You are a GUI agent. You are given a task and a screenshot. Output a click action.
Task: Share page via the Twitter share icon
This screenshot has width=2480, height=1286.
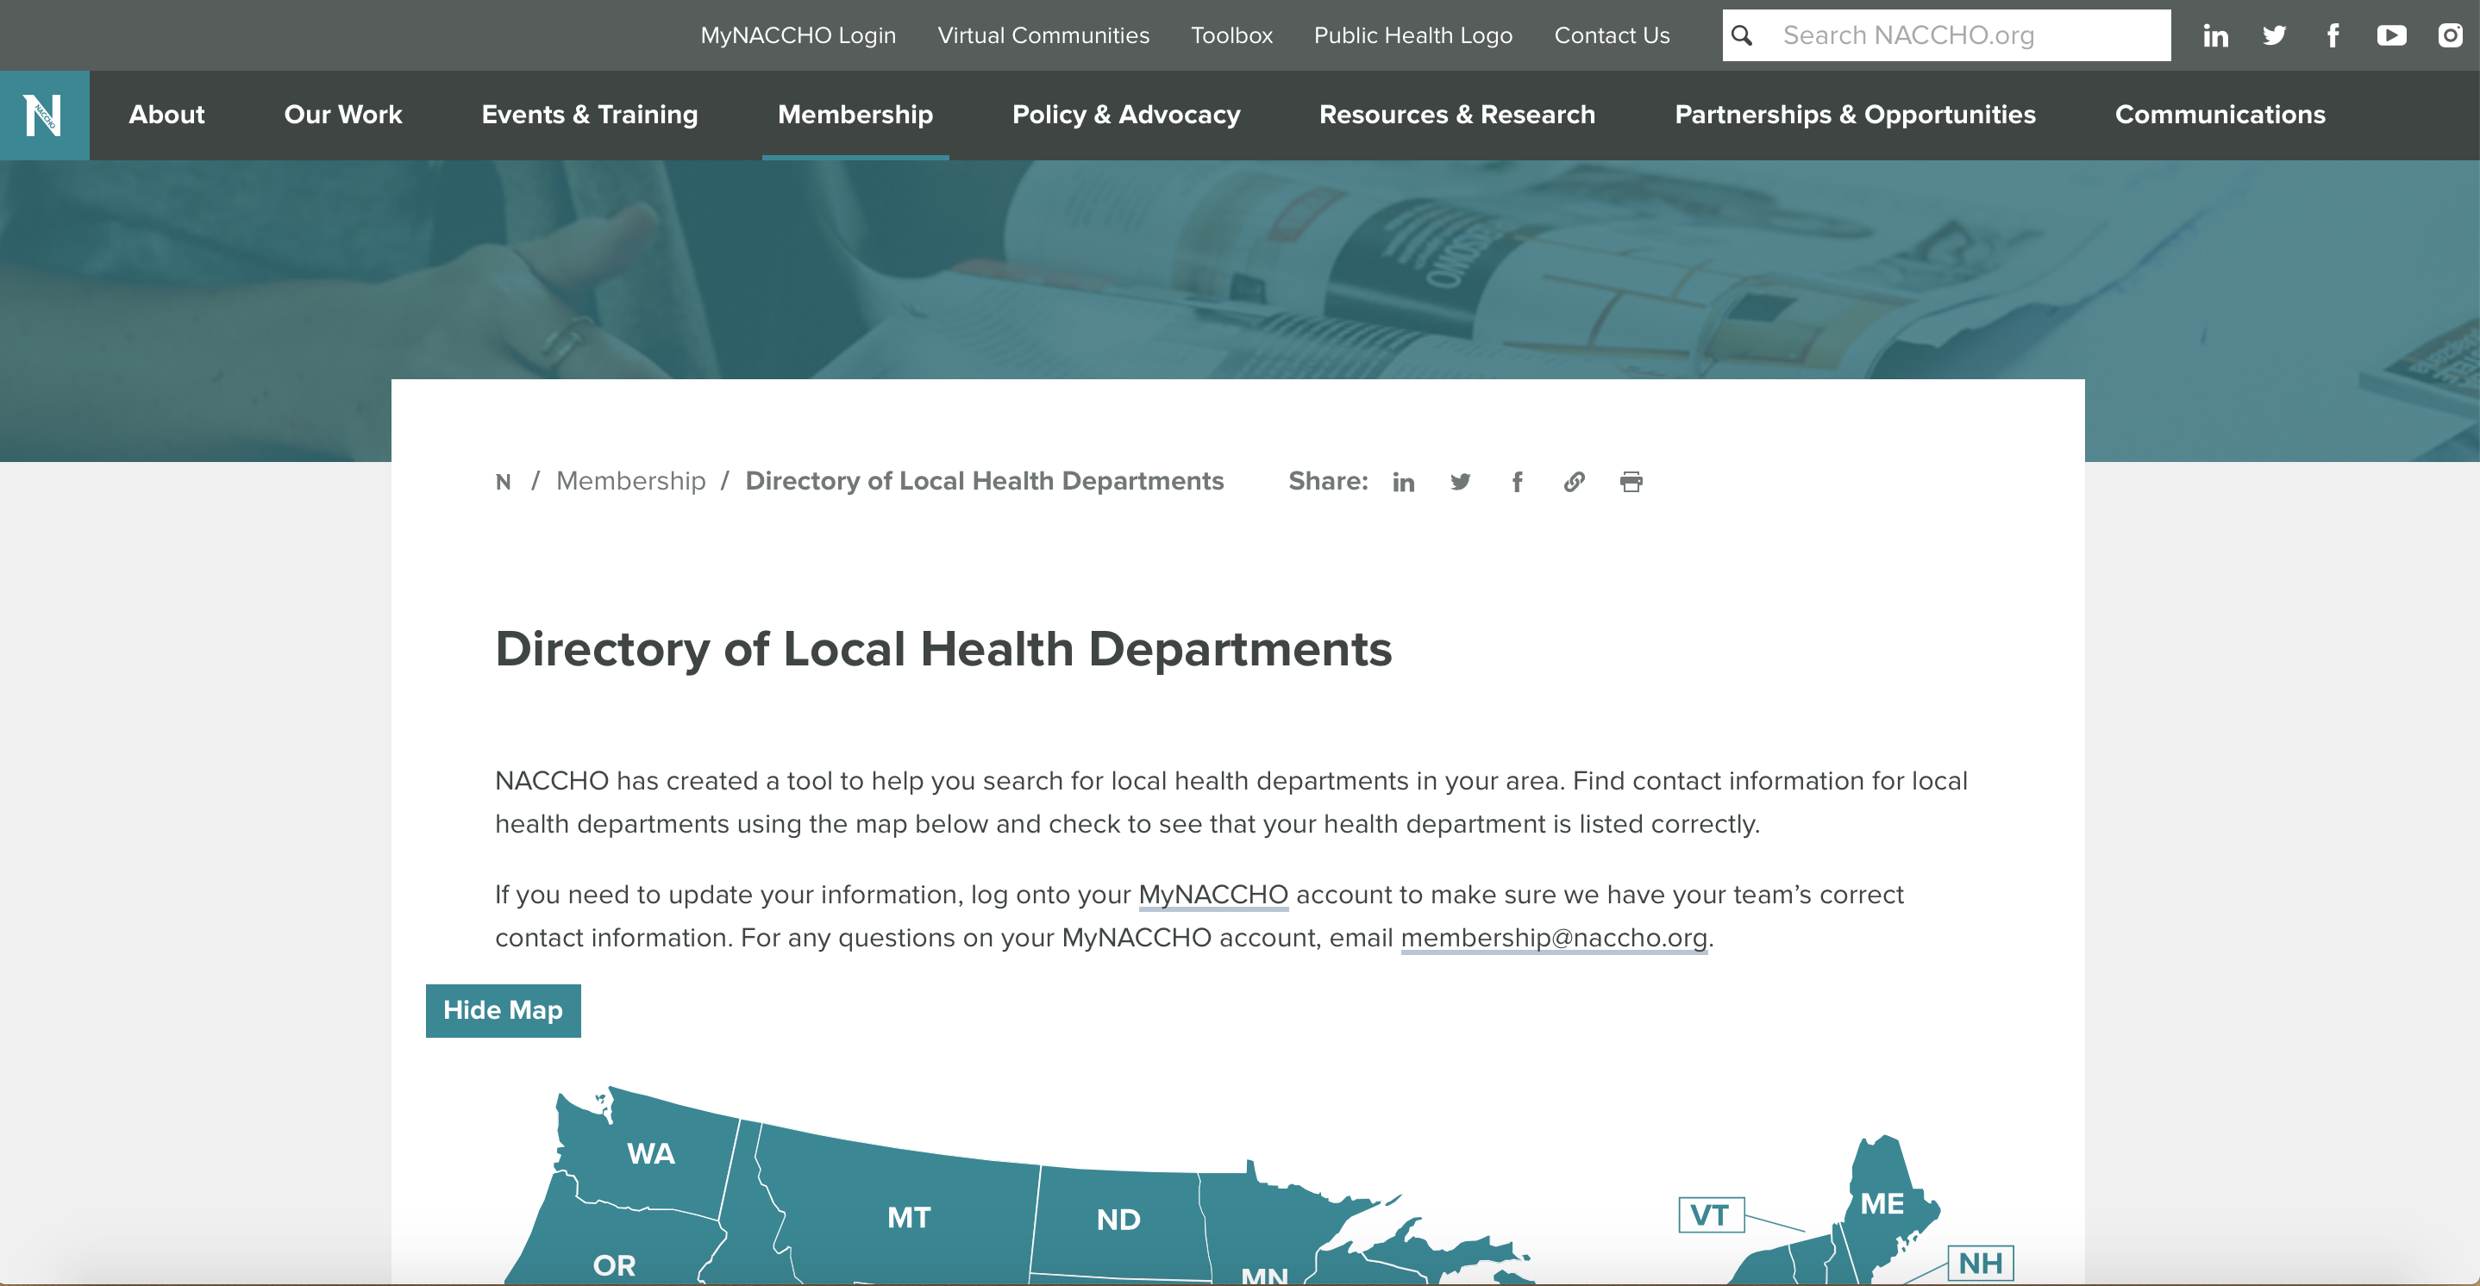[1461, 481]
